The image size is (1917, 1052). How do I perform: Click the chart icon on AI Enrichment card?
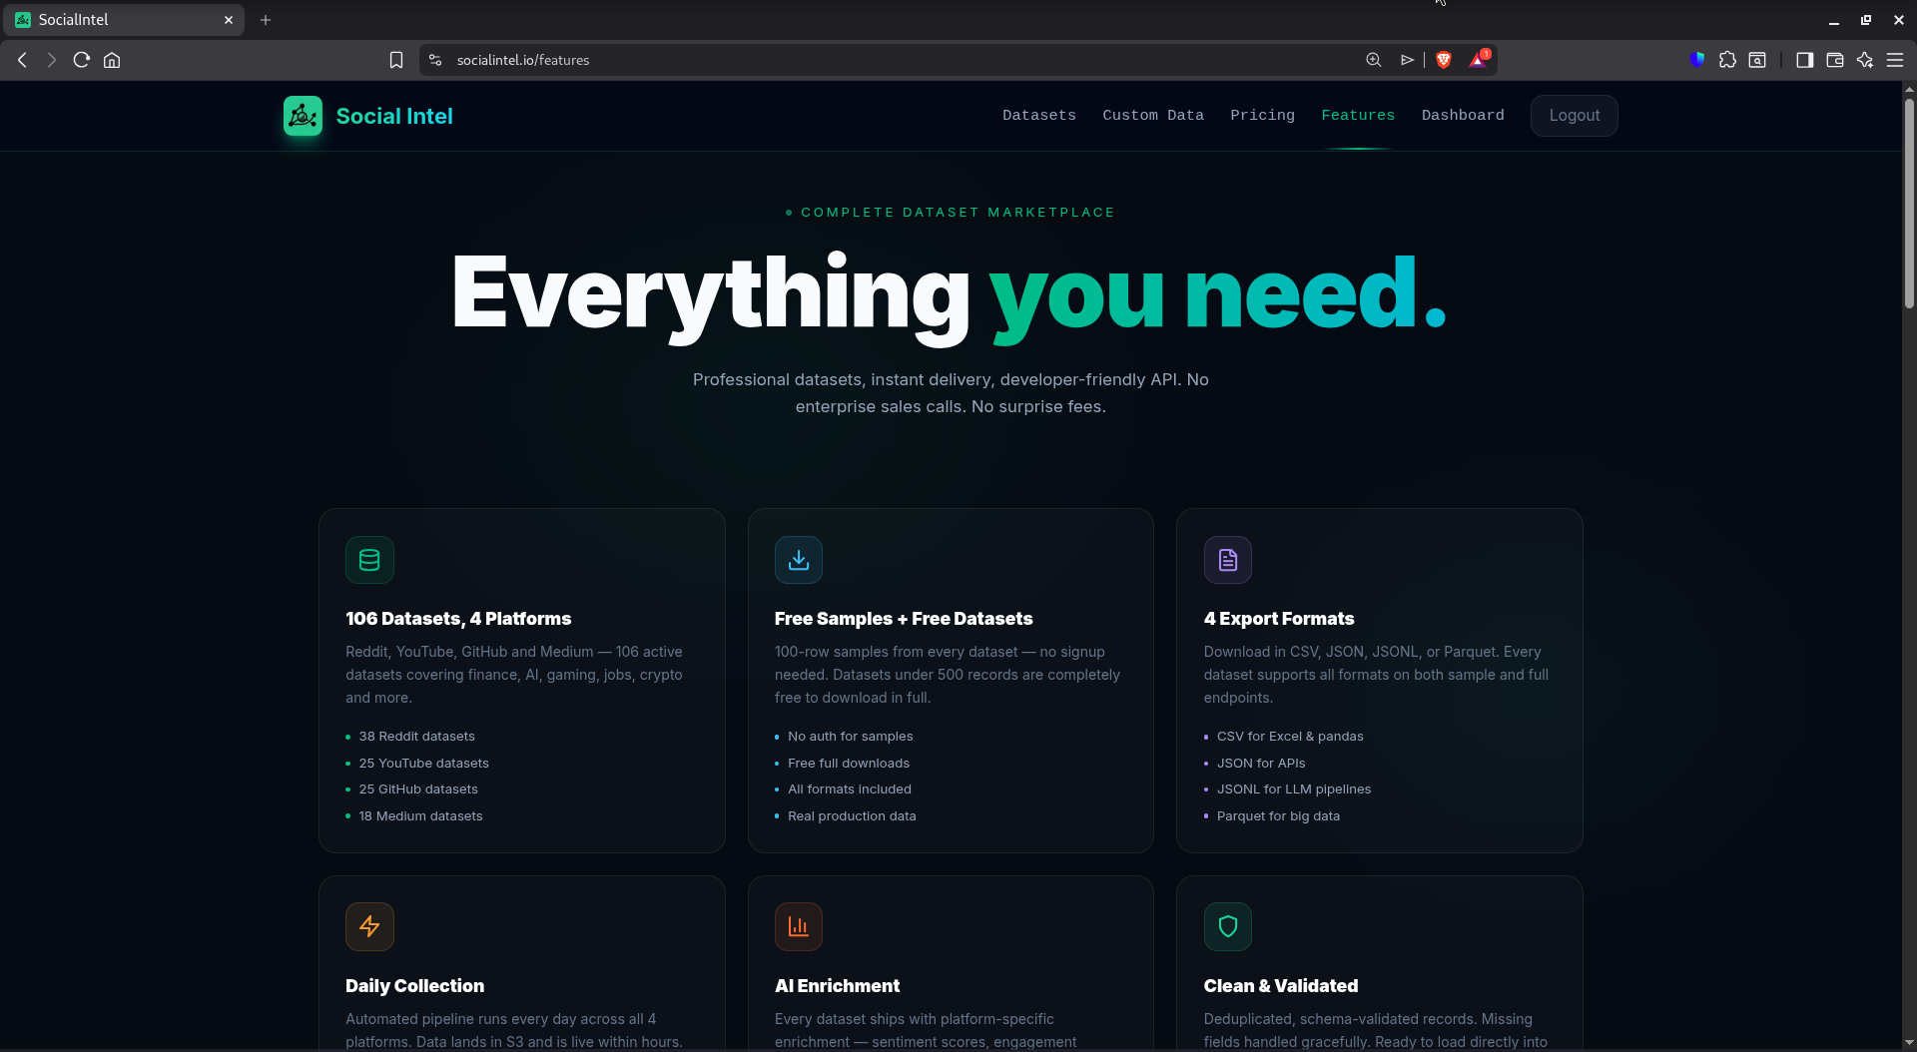click(x=799, y=926)
